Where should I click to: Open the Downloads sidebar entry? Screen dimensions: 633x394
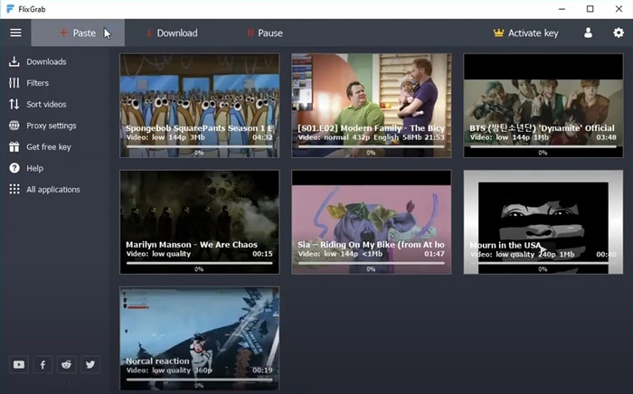[x=46, y=61]
